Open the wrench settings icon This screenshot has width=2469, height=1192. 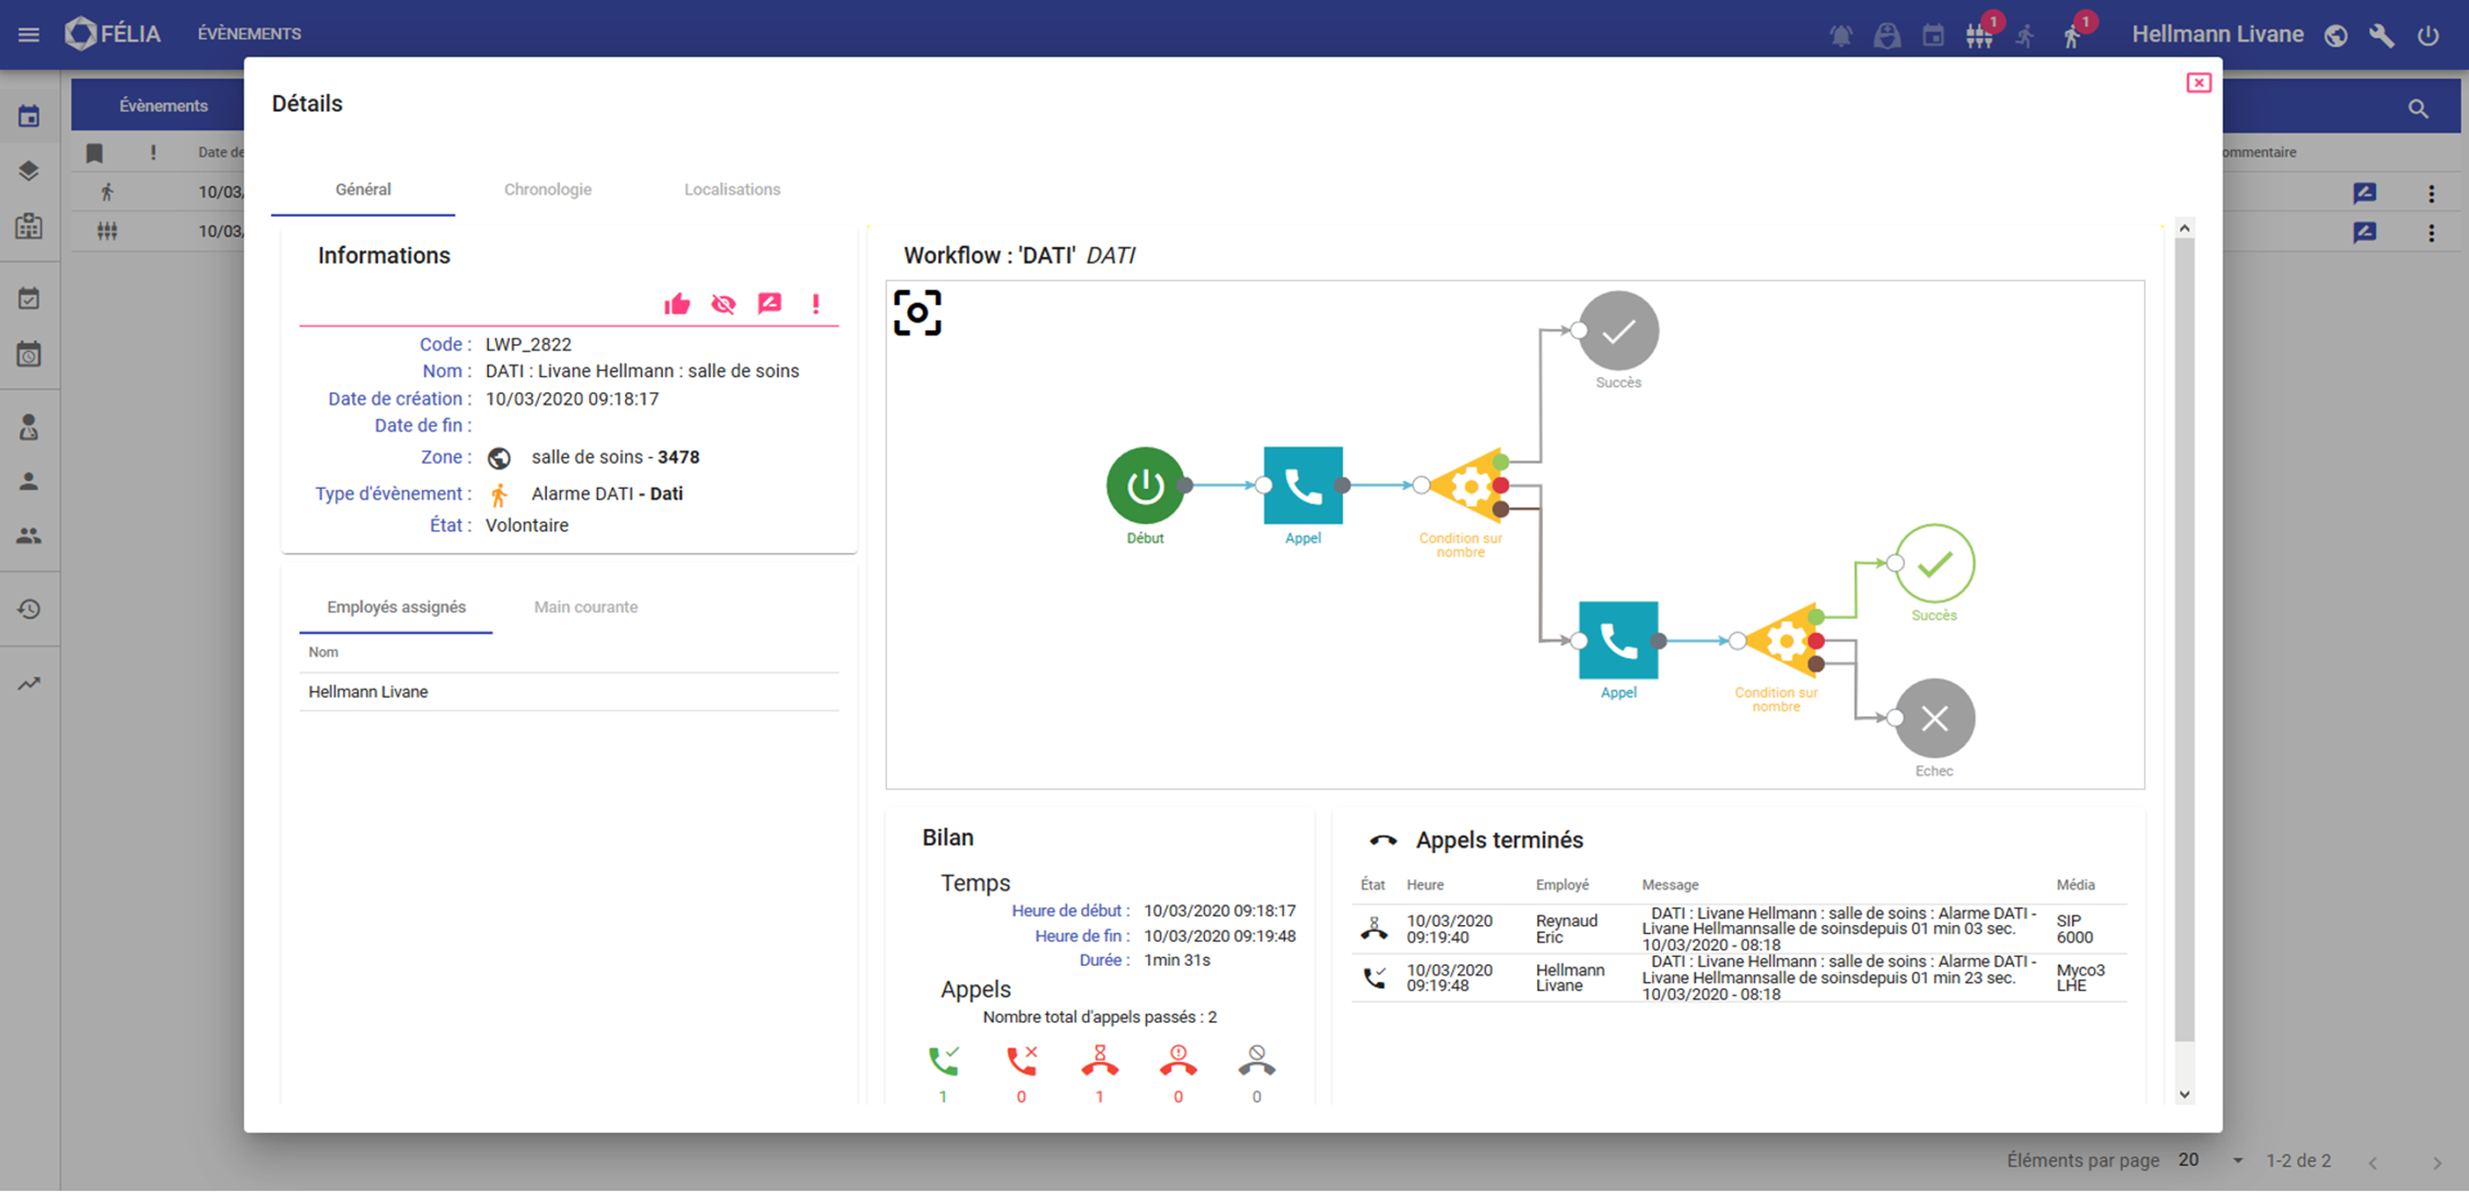pyautogui.click(x=2381, y=36)
